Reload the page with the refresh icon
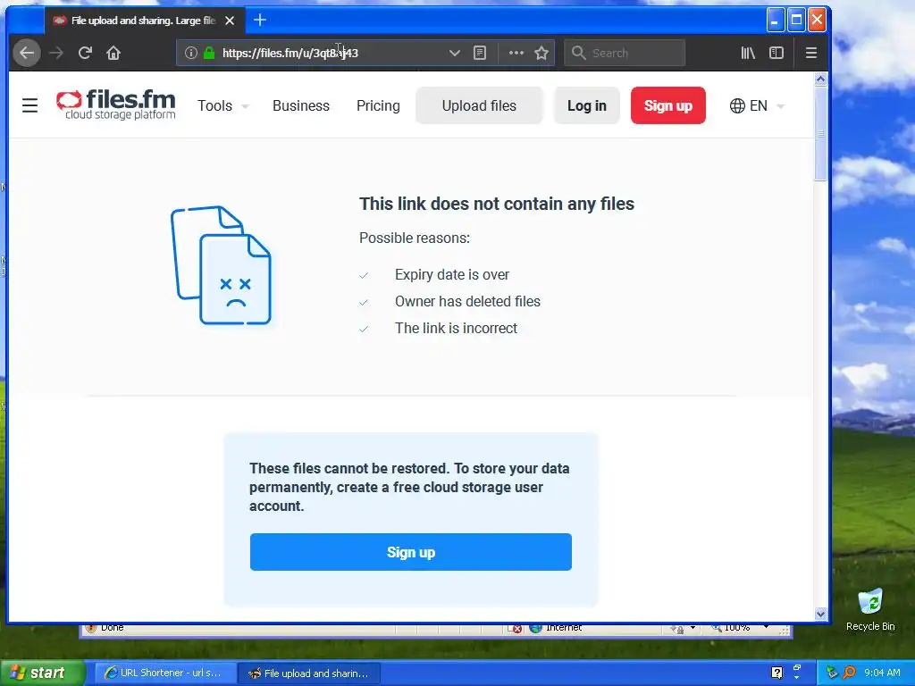 coord(85,53)
